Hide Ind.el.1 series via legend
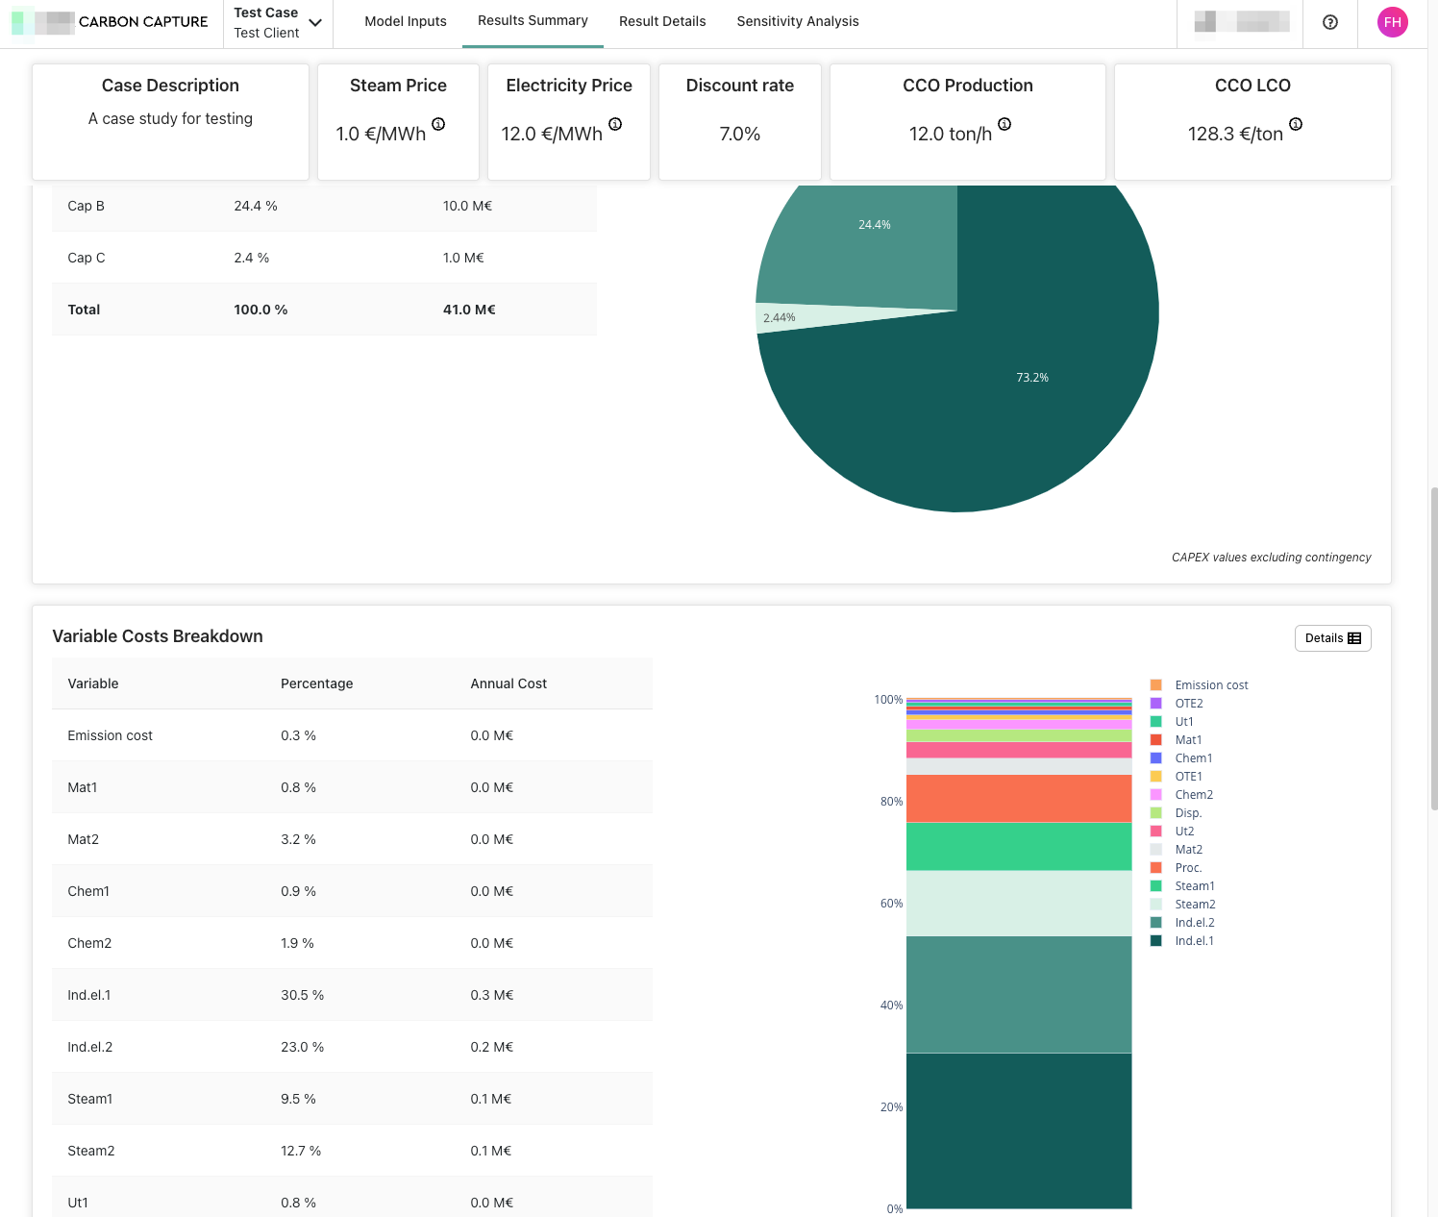1438x1217 pixels. click(1194, 941)
